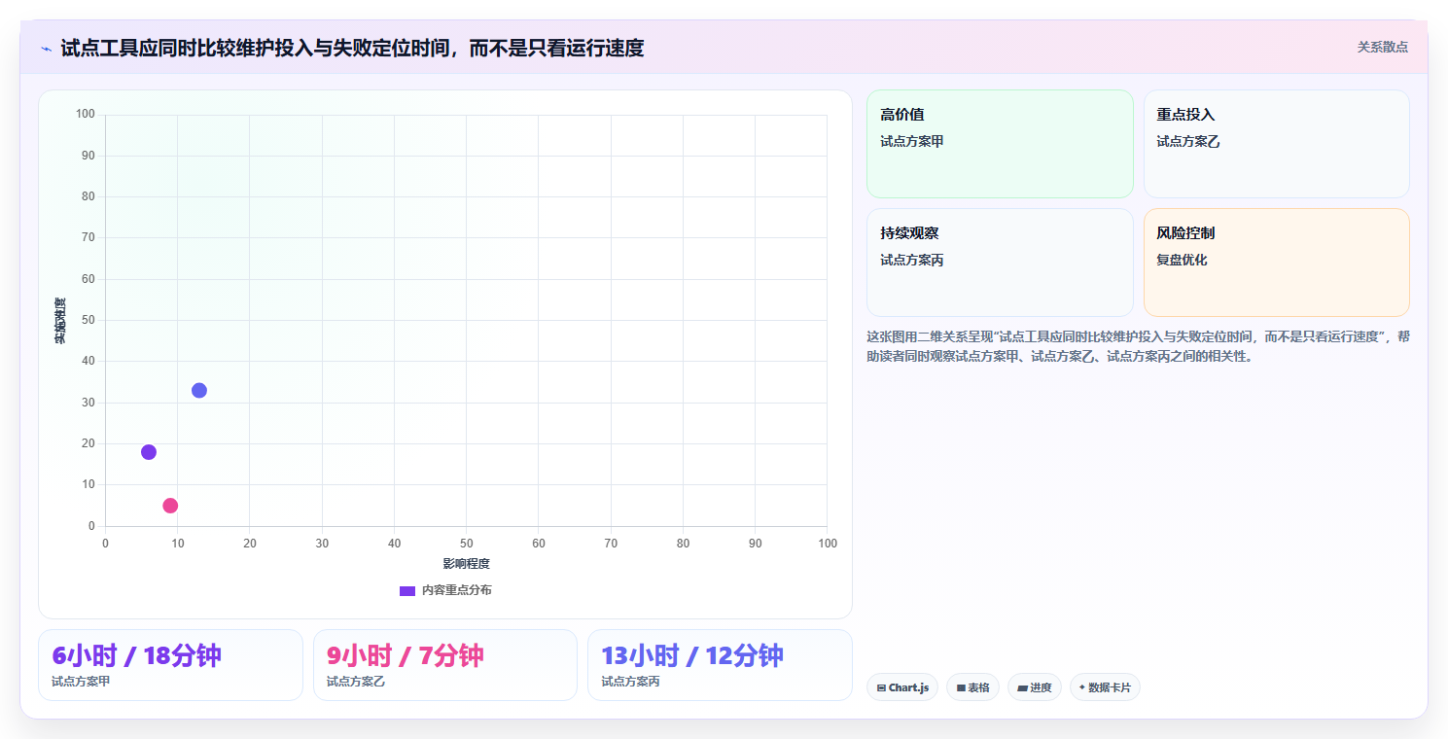Click the 表格 chip

pyautogui.click(x=972, y=687)
